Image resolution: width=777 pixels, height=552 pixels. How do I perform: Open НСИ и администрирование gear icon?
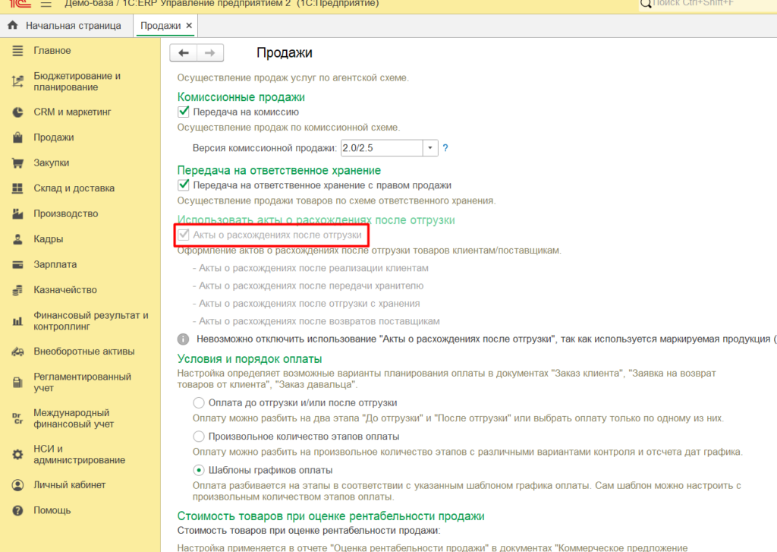coord(18,454)
